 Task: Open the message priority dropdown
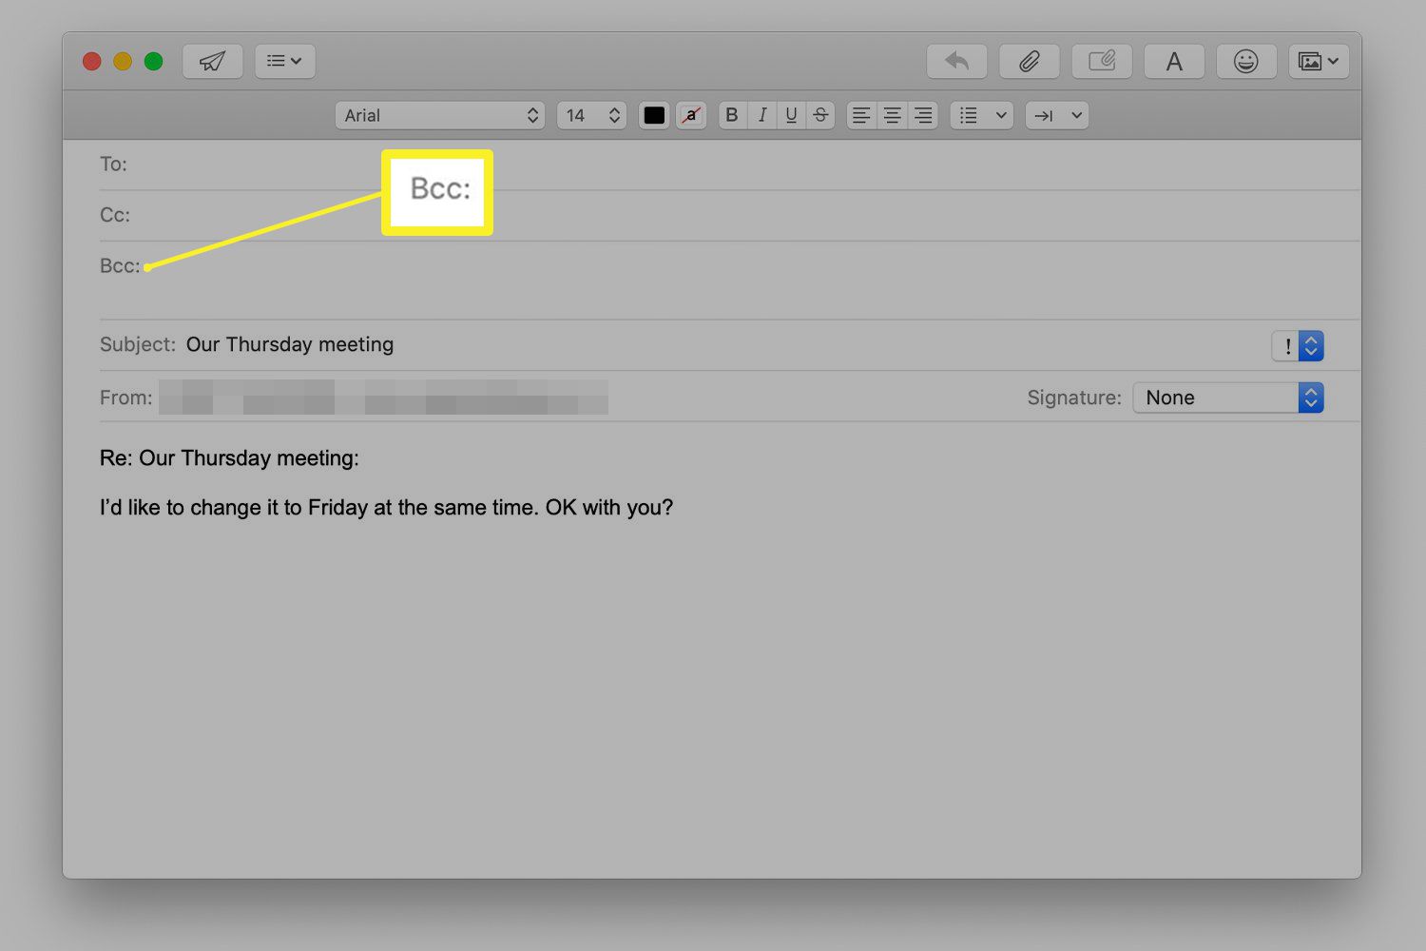pyautogui.click(x=1298, y=346)
